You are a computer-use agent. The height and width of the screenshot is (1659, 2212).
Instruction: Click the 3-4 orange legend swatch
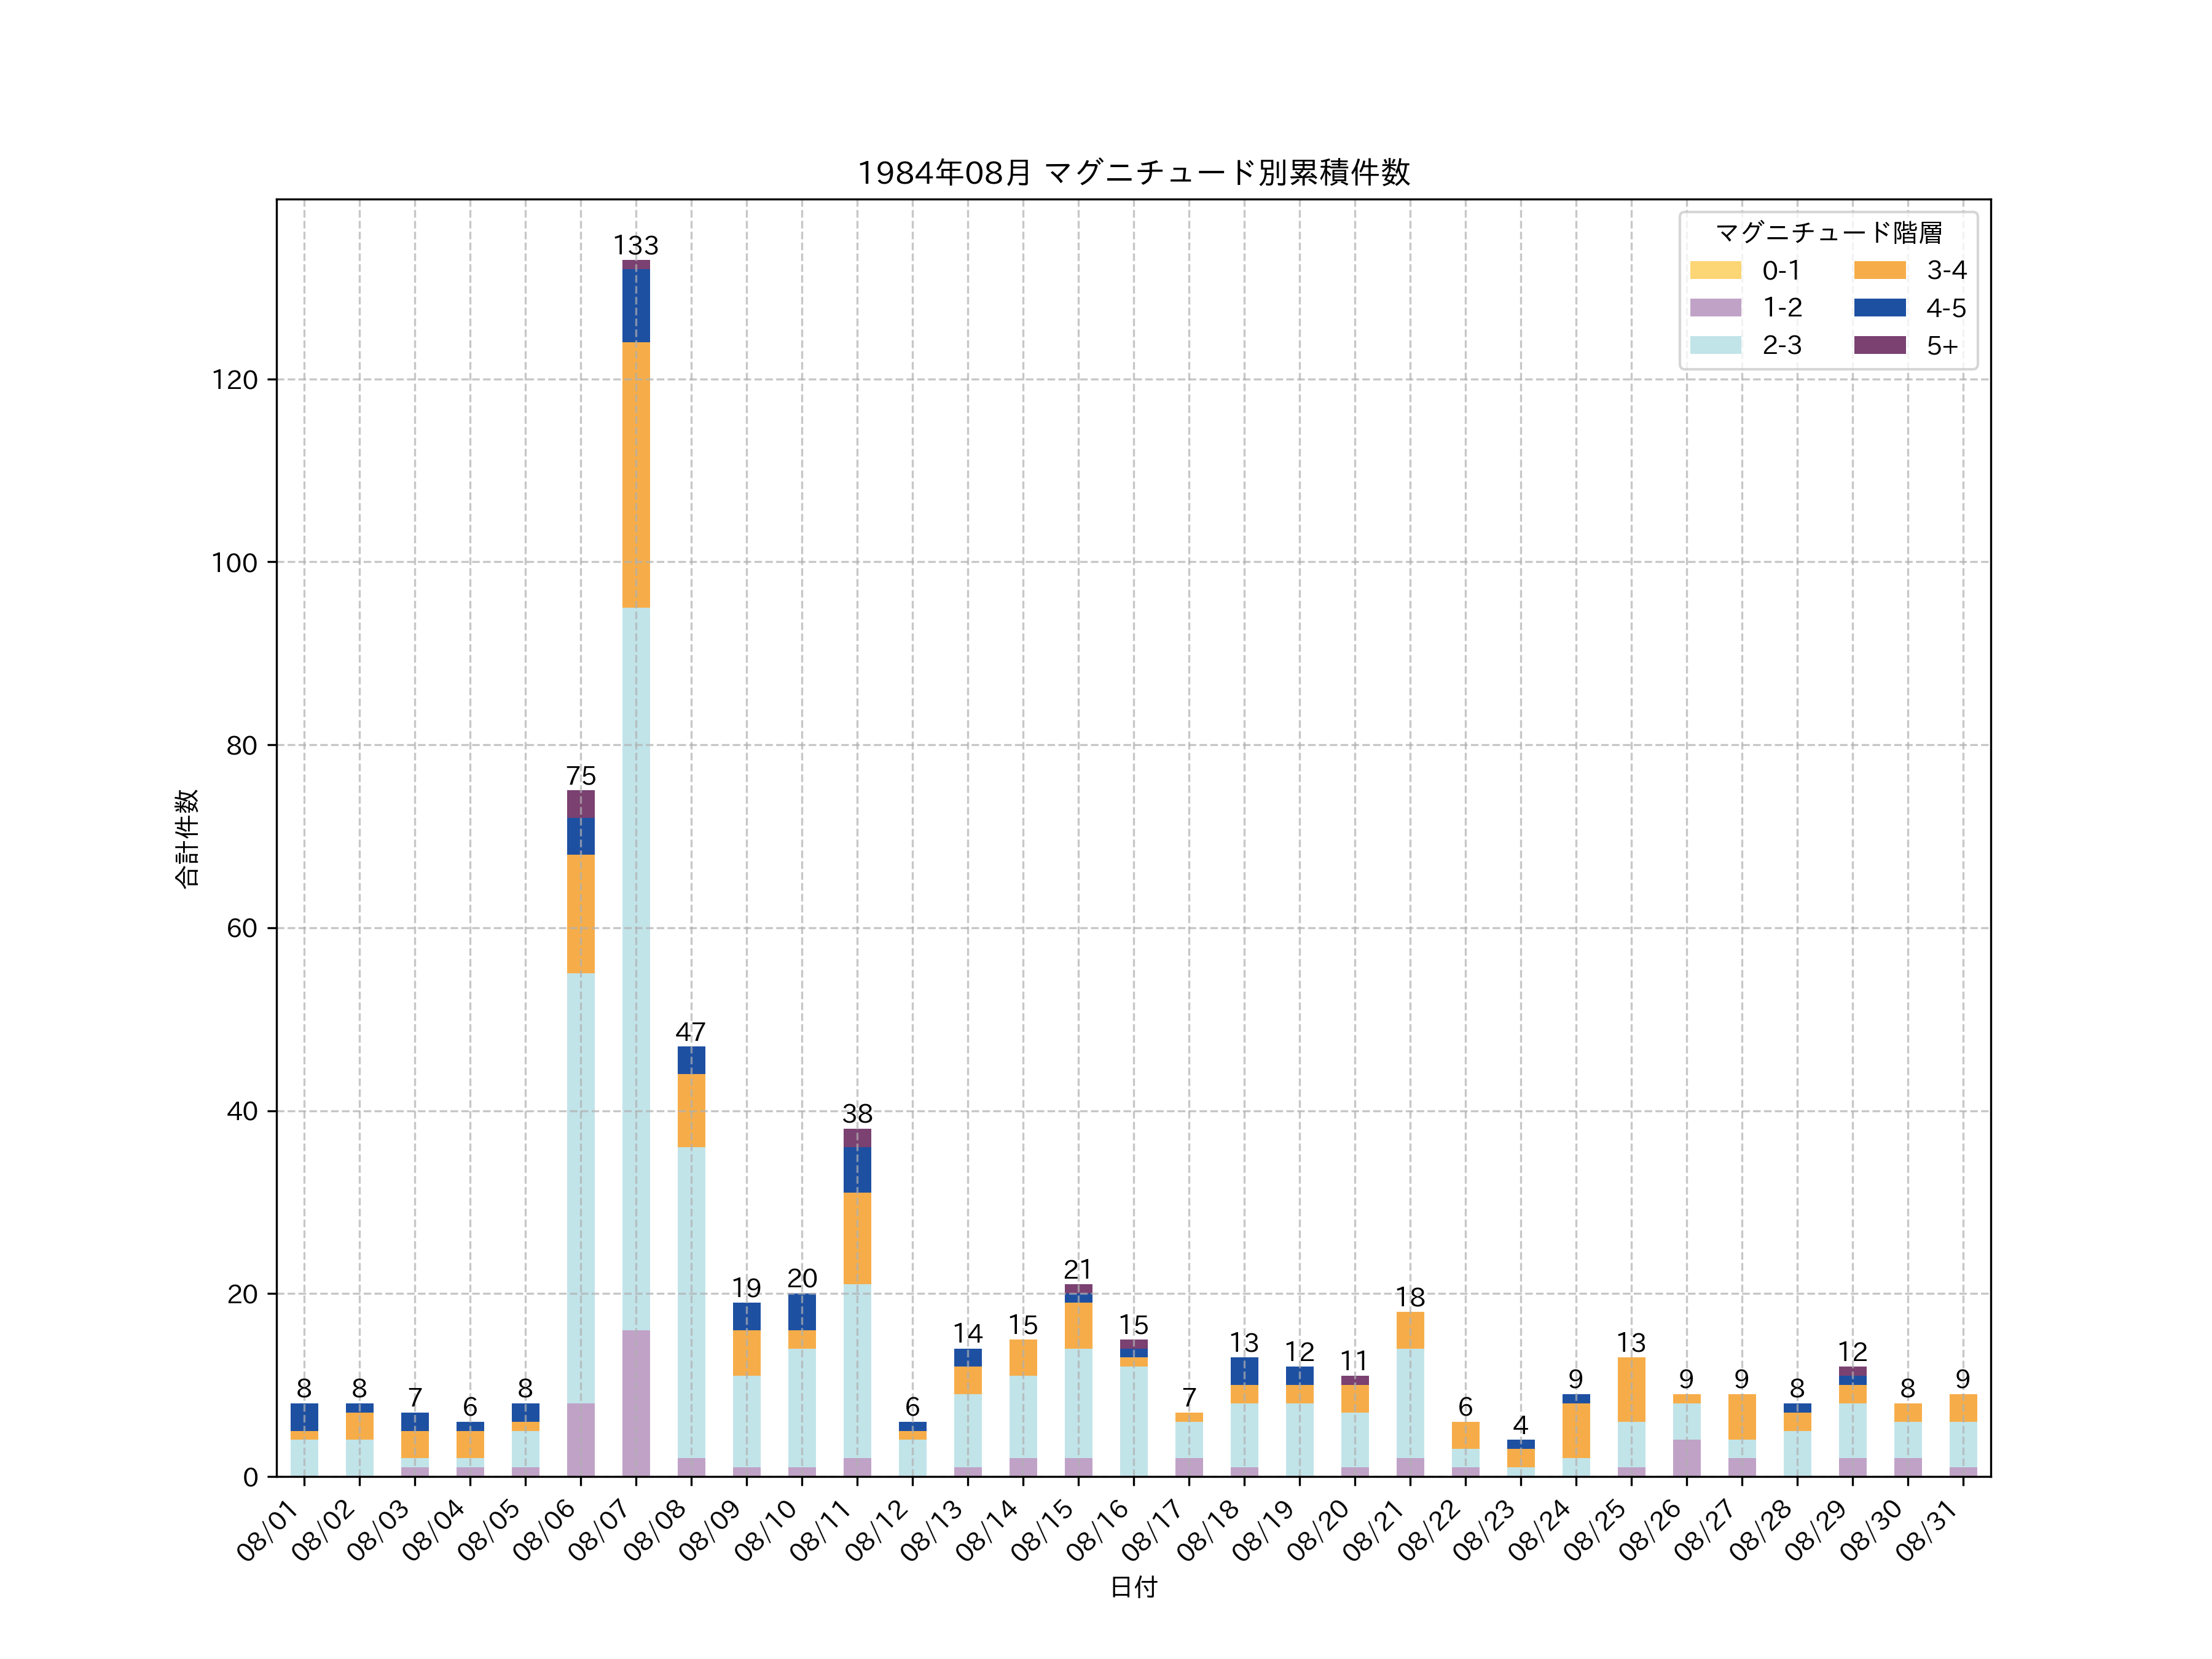click(x=1879, y=270)
